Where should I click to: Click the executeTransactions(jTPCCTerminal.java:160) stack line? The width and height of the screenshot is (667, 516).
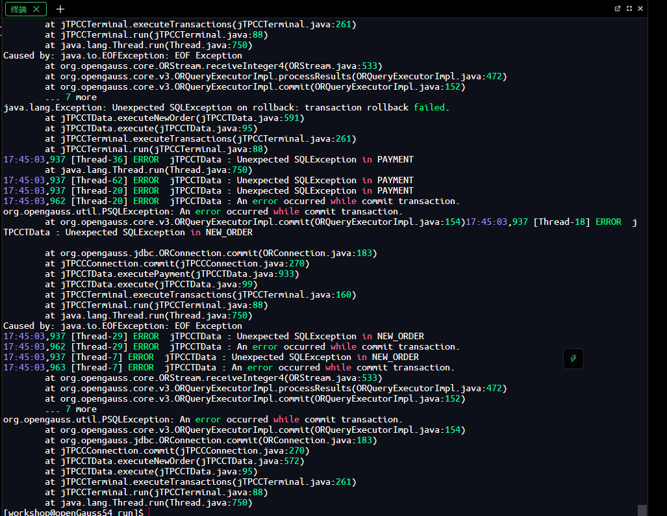[200, 295]
